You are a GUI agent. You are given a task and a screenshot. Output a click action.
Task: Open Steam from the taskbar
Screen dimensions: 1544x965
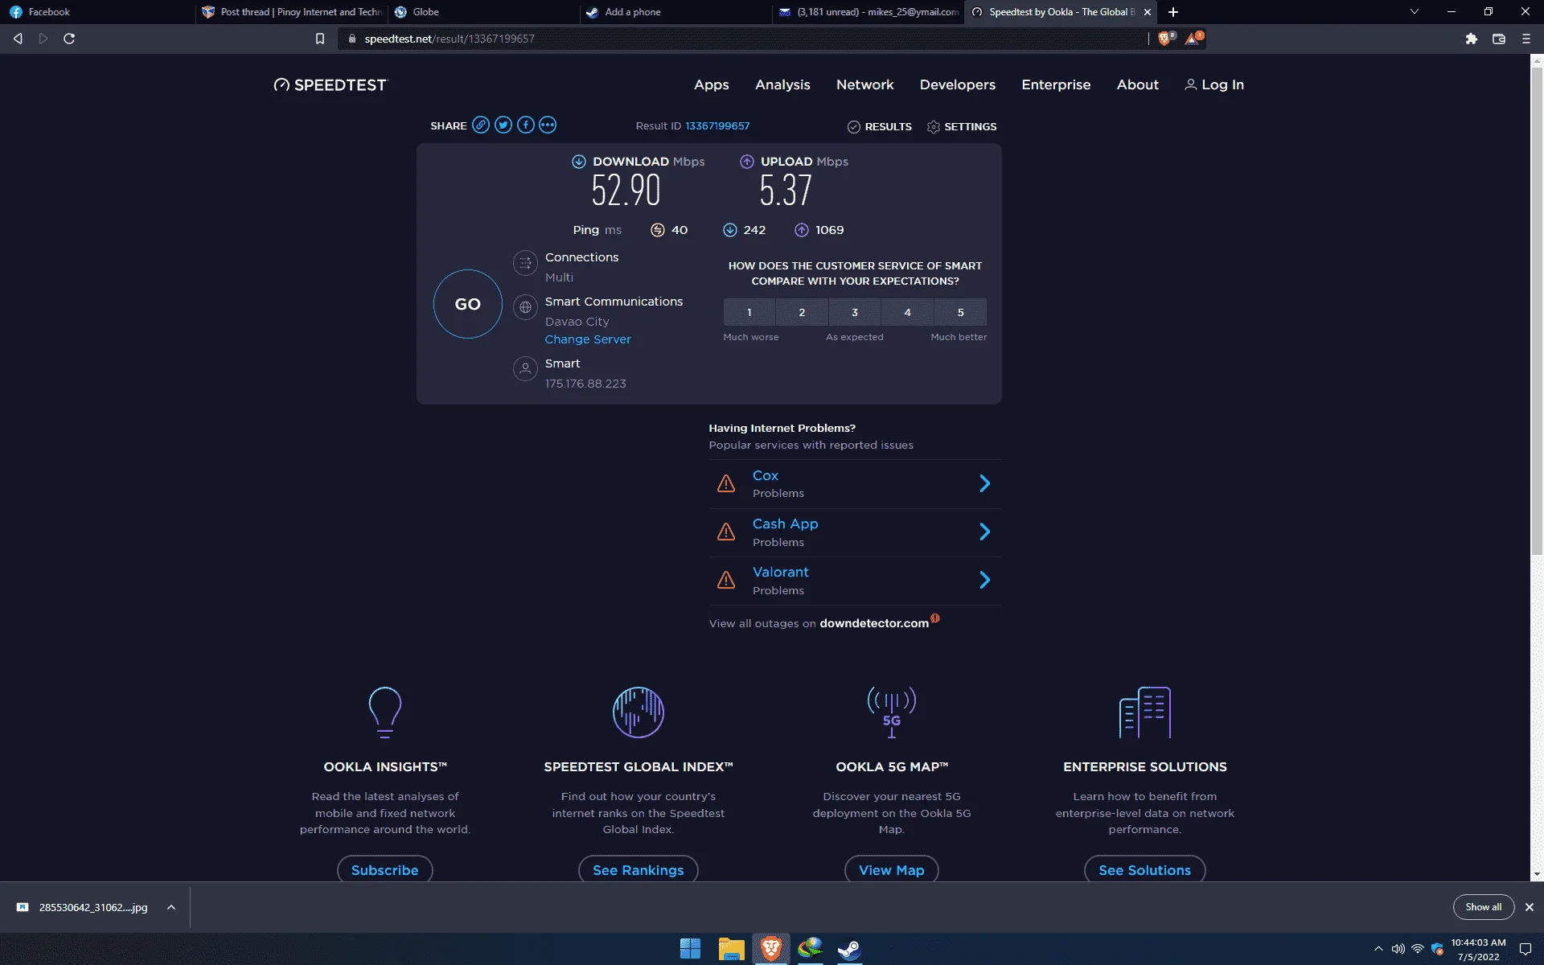849,949
